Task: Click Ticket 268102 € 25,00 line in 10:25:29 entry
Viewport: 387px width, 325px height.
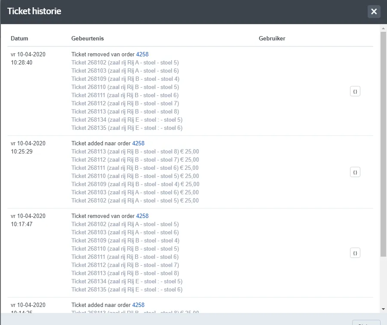Action: [x=135, y=200]
